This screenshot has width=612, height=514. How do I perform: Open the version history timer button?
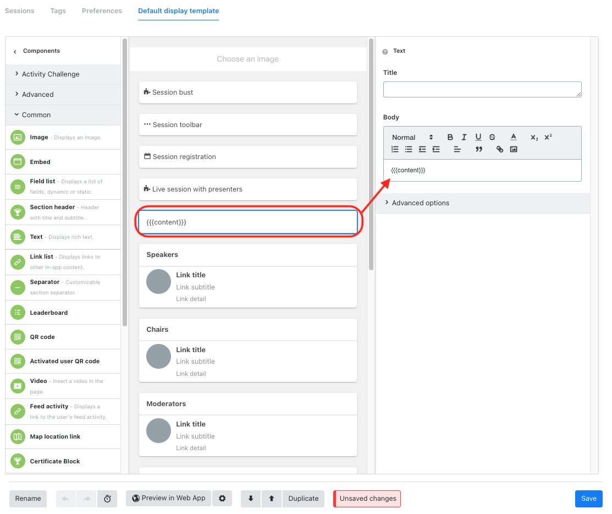coord(107,499)
